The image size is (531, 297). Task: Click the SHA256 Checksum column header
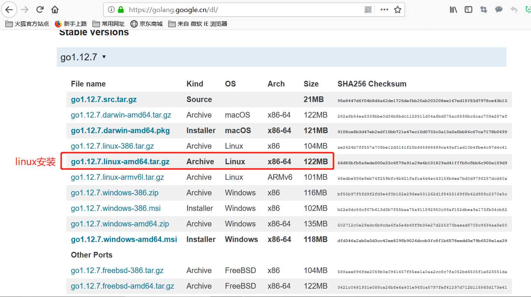coord(372,84)
